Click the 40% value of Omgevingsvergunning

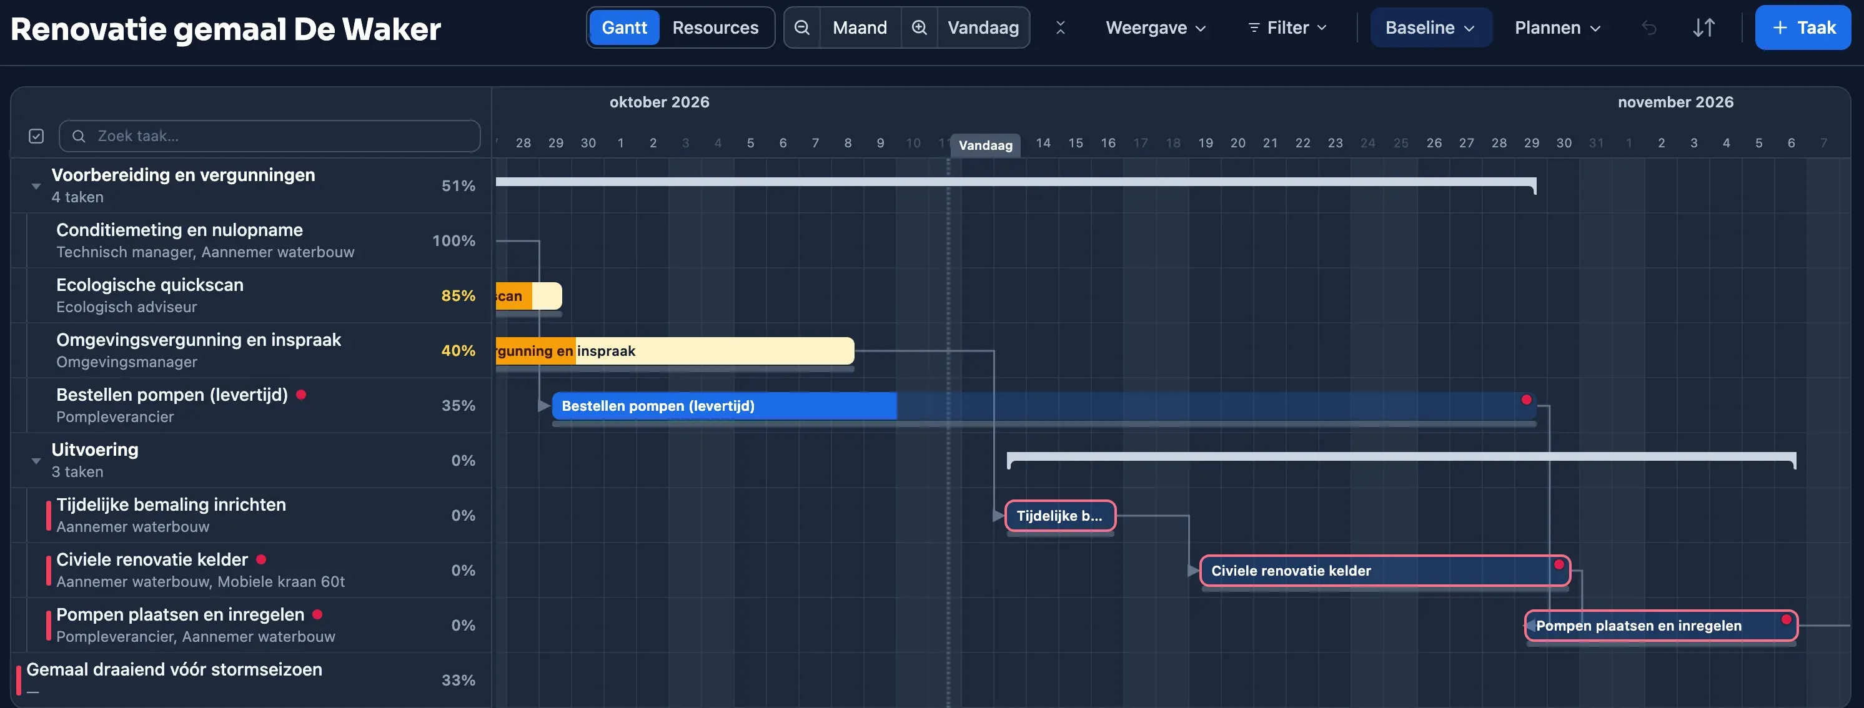[458, 351]
